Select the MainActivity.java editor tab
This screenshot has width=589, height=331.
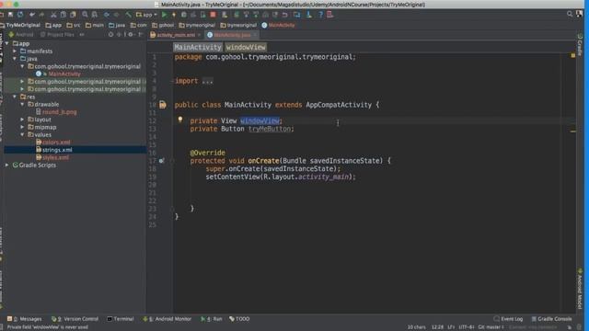click(232, 35)
